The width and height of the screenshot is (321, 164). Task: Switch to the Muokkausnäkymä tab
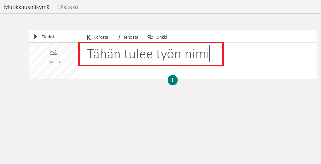(26, 7)
